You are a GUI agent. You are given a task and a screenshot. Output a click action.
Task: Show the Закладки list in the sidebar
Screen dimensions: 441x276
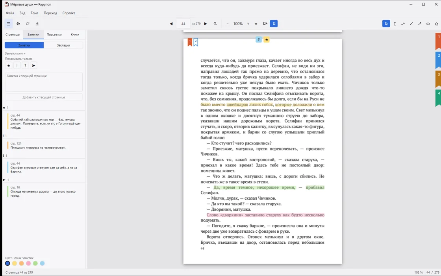(x=63, y=45)
